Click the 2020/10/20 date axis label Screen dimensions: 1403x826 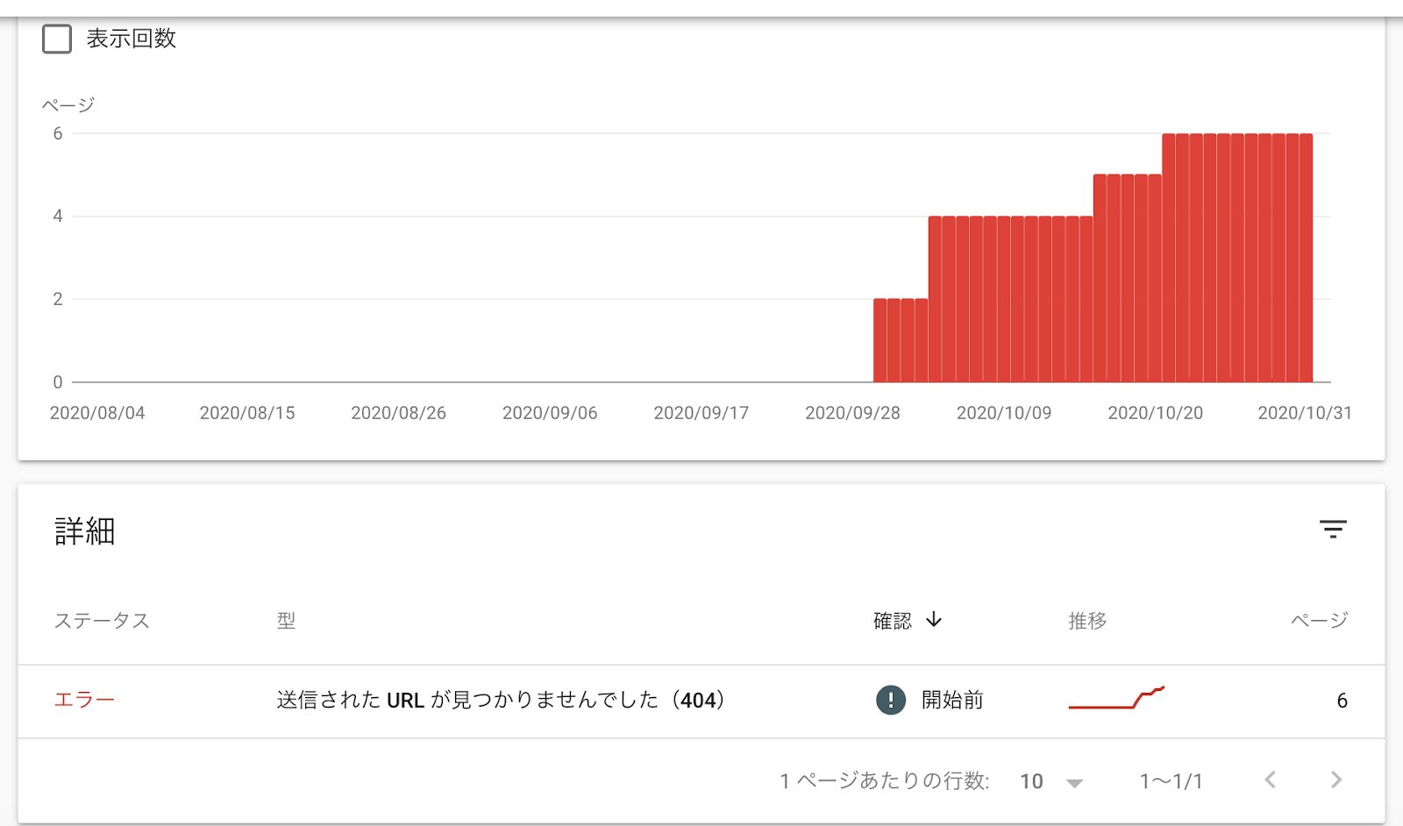point(1155,413)
